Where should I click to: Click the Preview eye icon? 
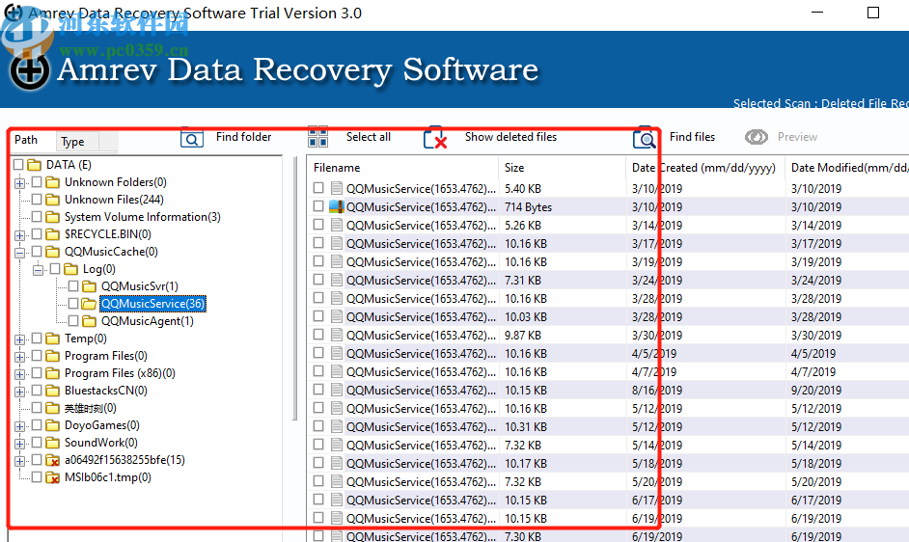pyautogui.click(x=757, y=138)
